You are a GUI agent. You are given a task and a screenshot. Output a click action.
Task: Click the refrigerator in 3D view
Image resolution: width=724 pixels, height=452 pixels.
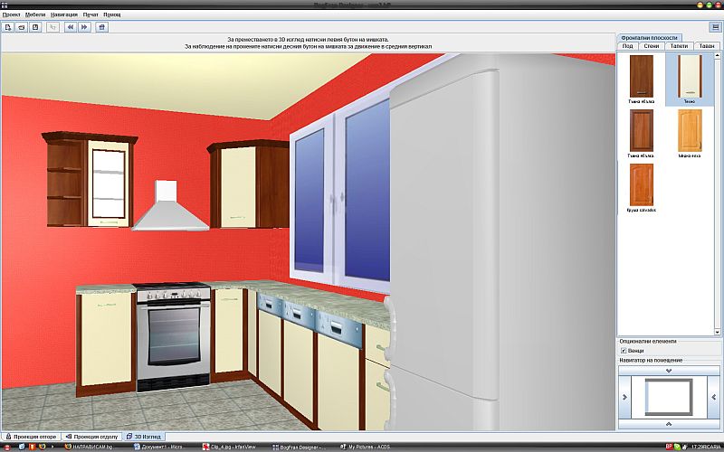[x=501, y=244]
